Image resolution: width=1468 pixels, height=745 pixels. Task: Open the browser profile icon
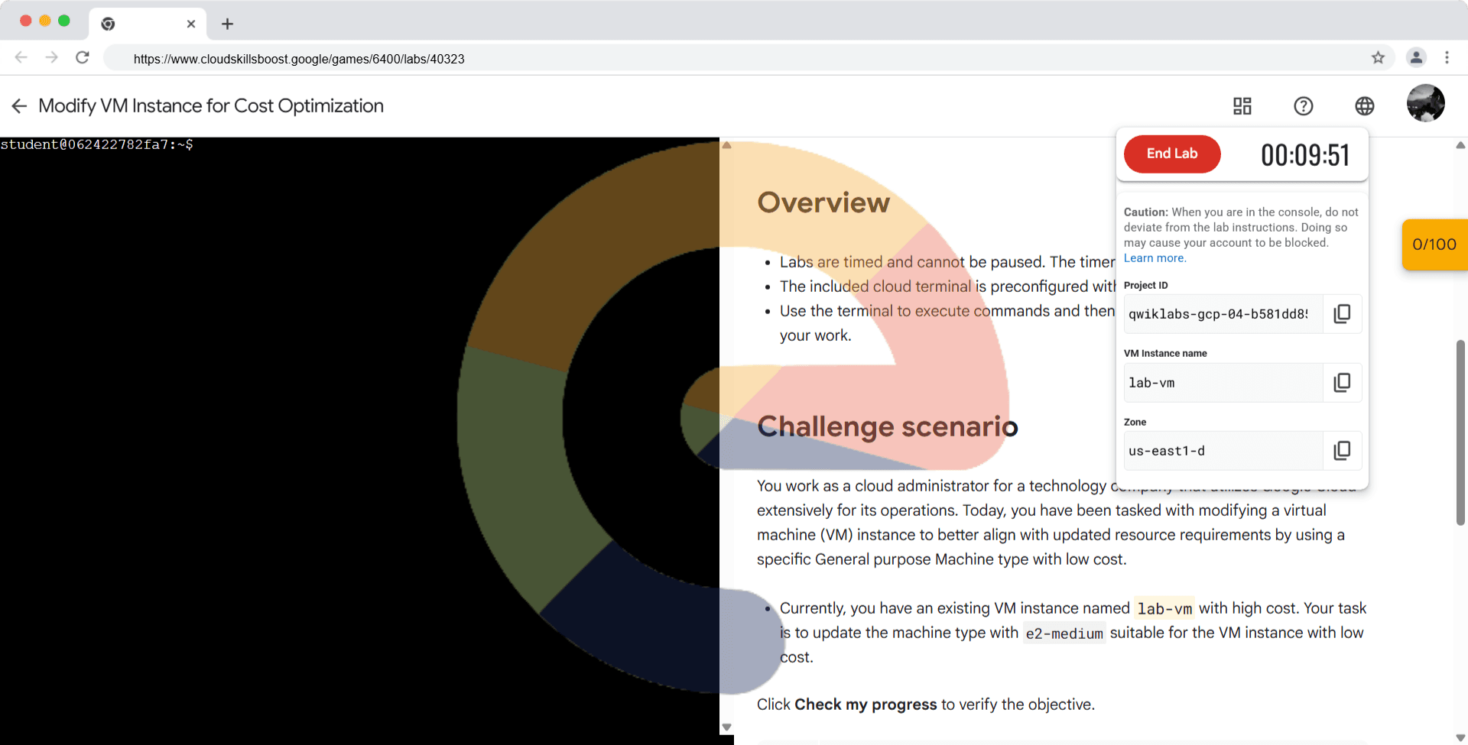[1416, 57]
